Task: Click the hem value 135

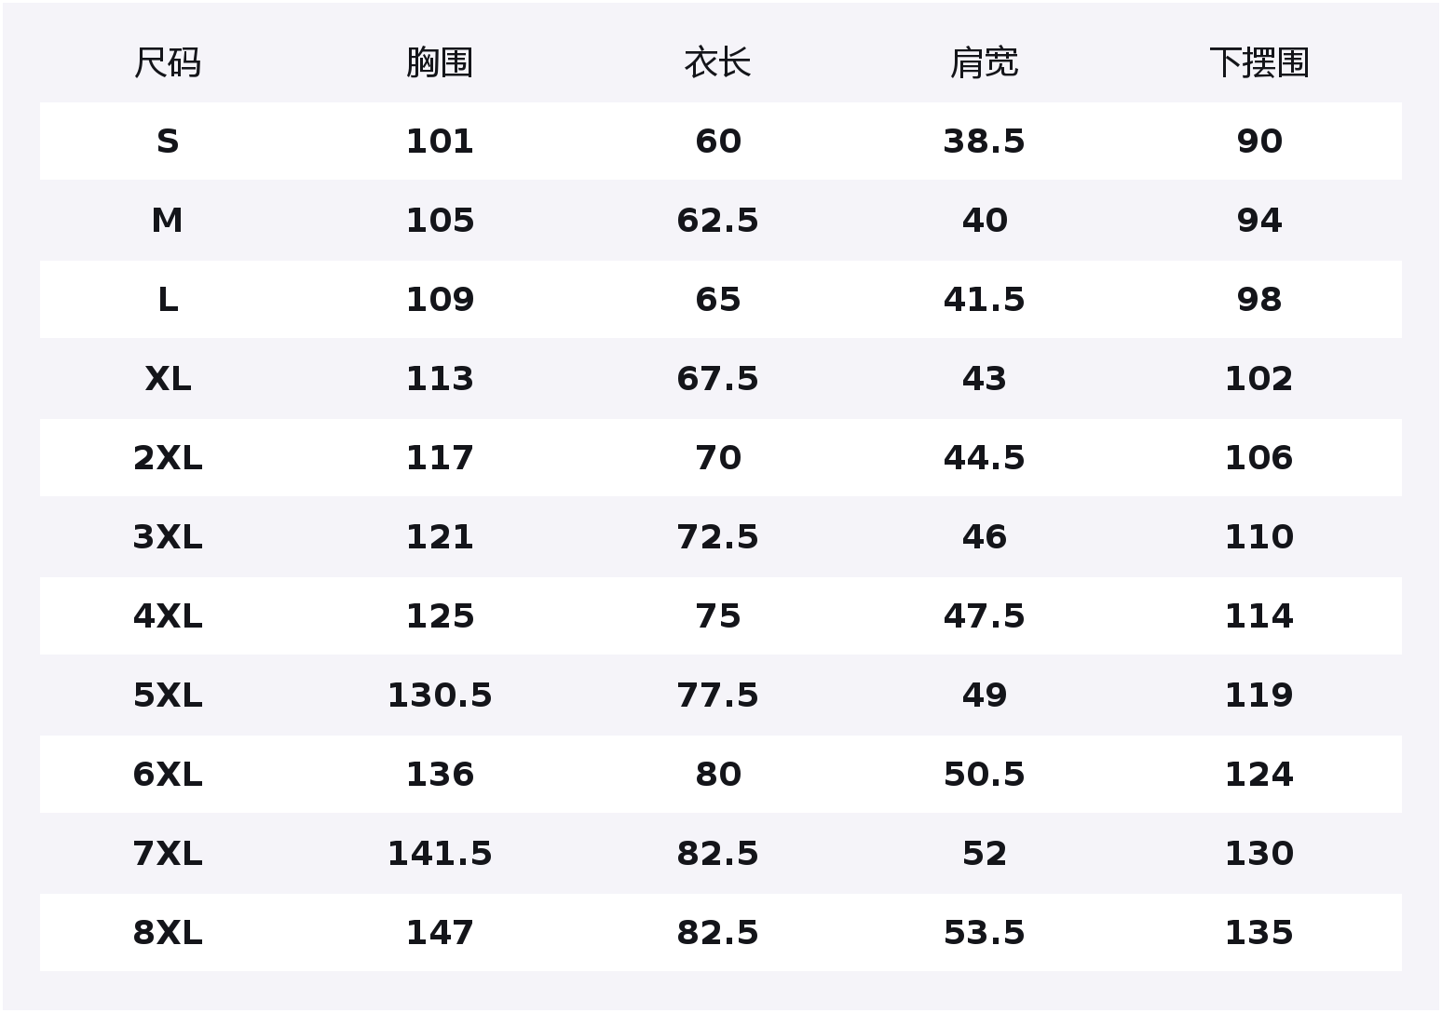Action: 1259,933
